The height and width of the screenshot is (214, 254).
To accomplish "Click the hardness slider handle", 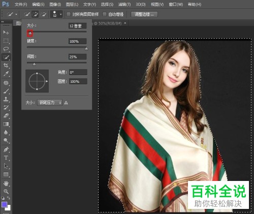I will pos(86,49).
